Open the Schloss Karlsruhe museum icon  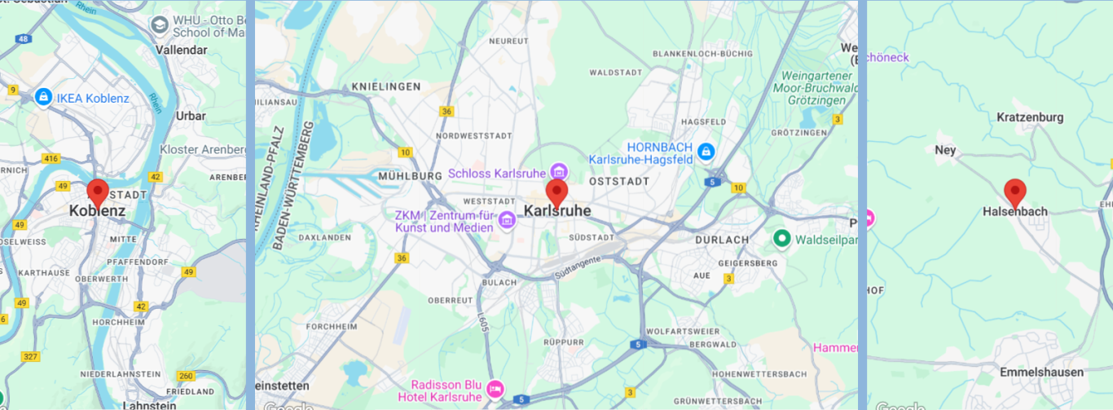[x=559, y=171]
